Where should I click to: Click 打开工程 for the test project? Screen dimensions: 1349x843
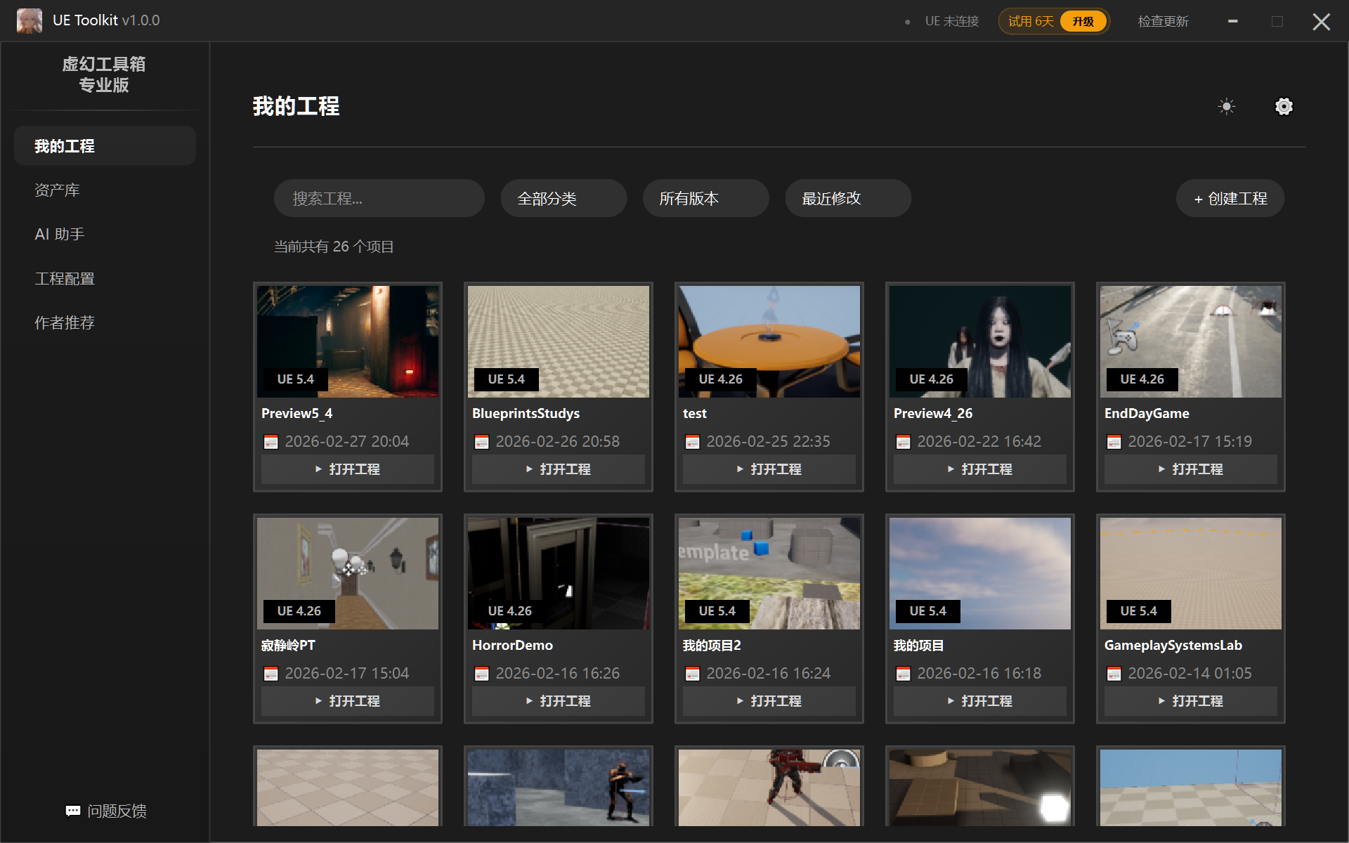coord(769,469)
